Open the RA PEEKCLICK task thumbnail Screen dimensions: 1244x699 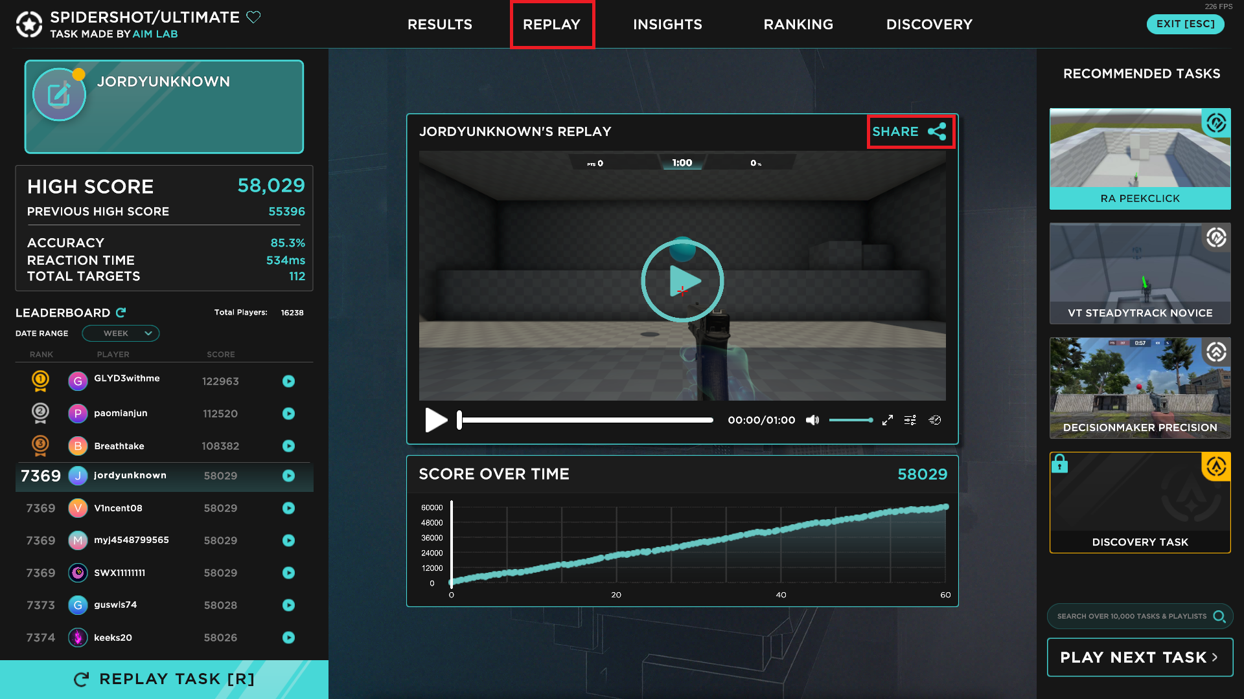pos(1140,159)
